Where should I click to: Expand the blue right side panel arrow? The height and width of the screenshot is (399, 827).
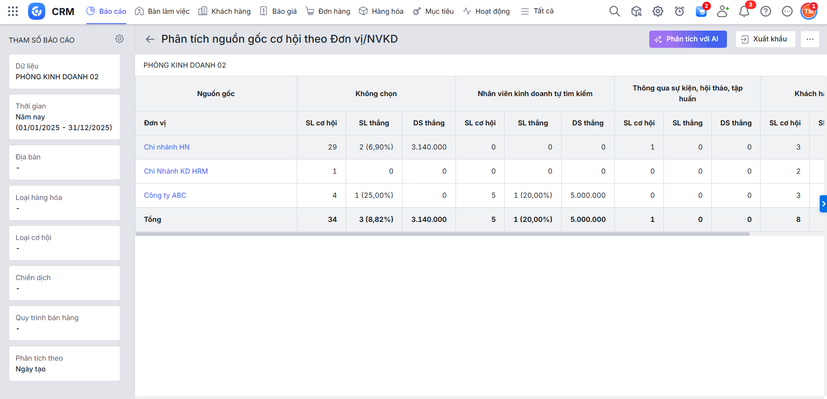823,204
